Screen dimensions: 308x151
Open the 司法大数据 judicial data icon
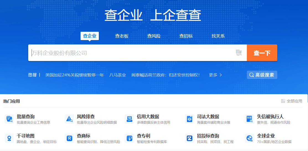click(x=190, y=119)
